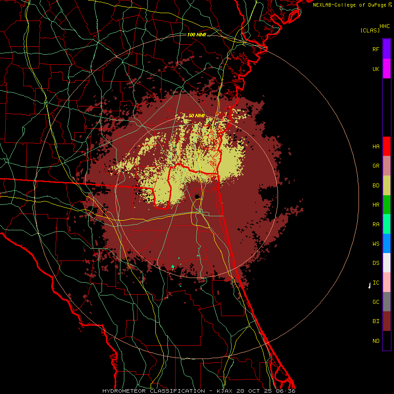Image resolution: width=394 pixels, height=394 pixels.
Task: Click the HA red legend swatch
Action: point(387,146)
